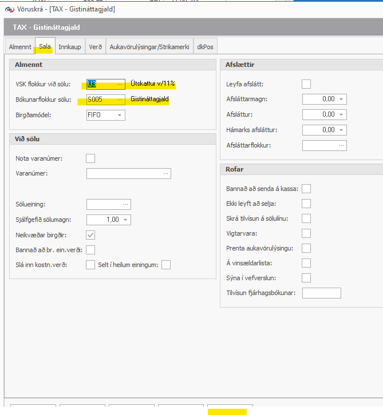Switch to the Almennt tab
383x418 pixels.
(x=19, y=47)
